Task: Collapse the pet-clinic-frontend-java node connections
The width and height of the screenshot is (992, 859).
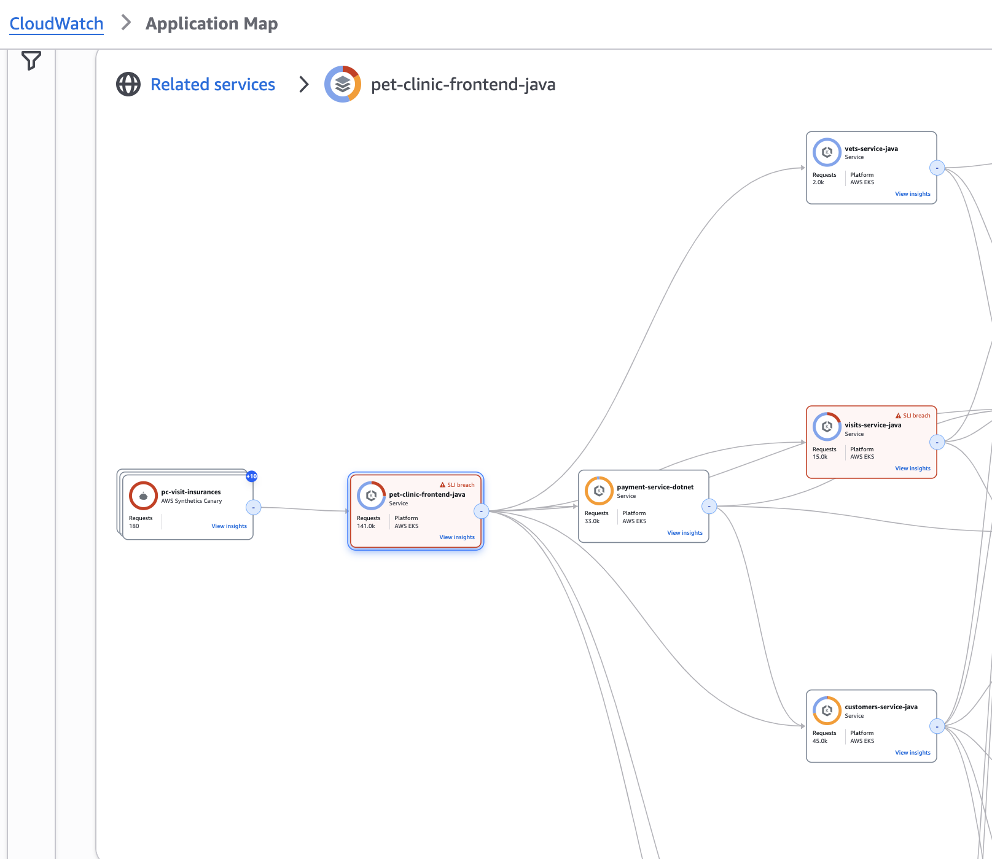Action: click(482, 511)
